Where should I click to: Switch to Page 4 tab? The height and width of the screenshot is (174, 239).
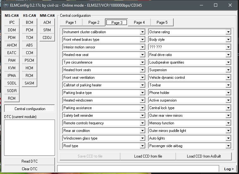[x=139, y=22]
